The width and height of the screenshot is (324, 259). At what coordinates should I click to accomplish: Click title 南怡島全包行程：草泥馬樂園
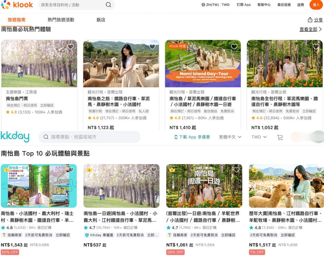(x=285, y=101)
